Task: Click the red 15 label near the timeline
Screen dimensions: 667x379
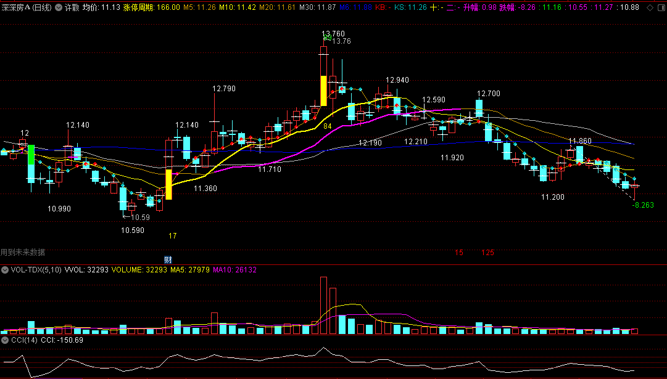Action: (x=459, y=253)
